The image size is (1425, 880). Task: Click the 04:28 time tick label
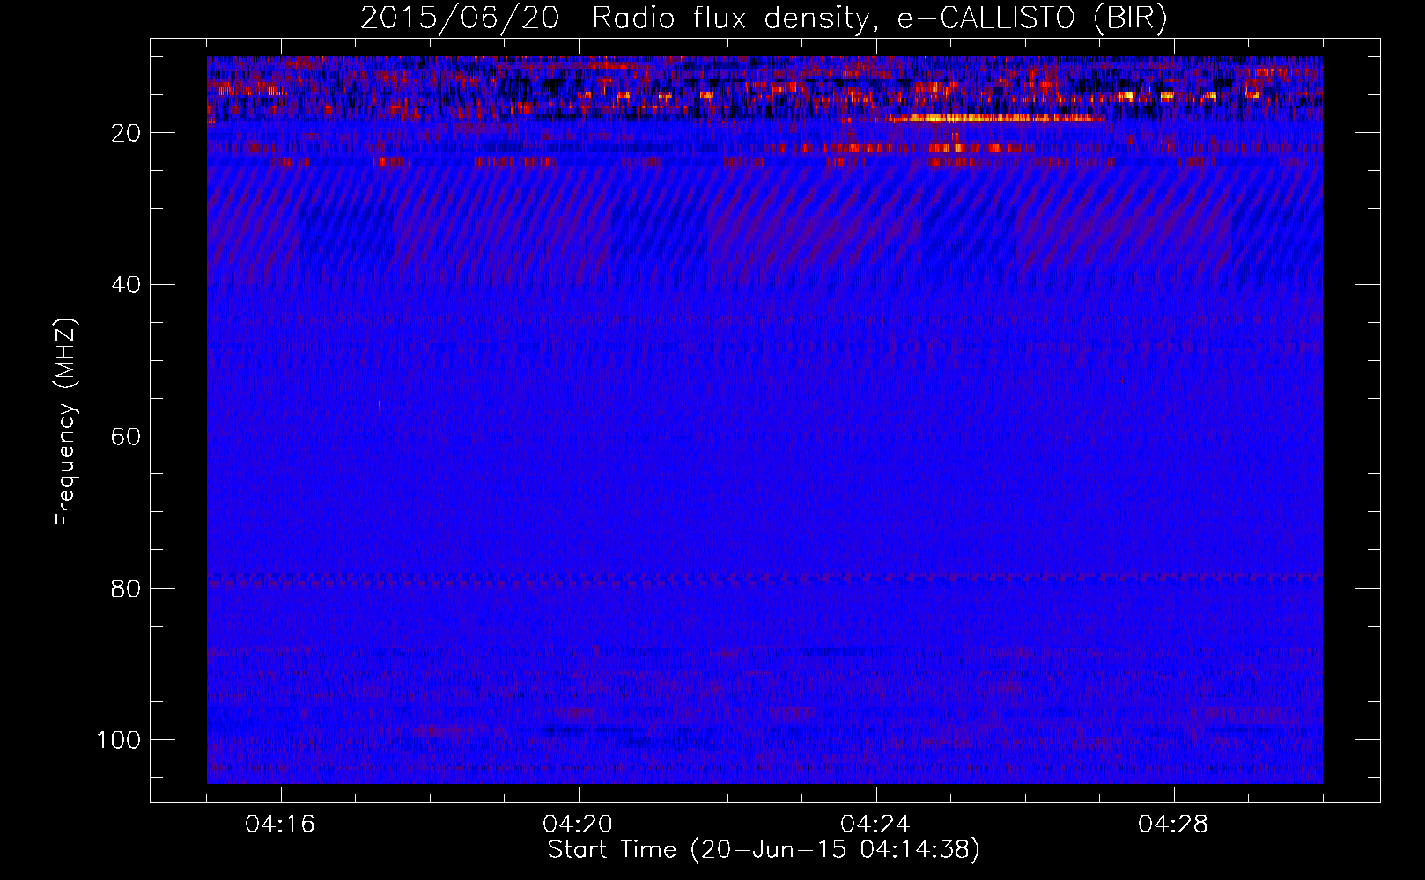(x=1173, y=825)
